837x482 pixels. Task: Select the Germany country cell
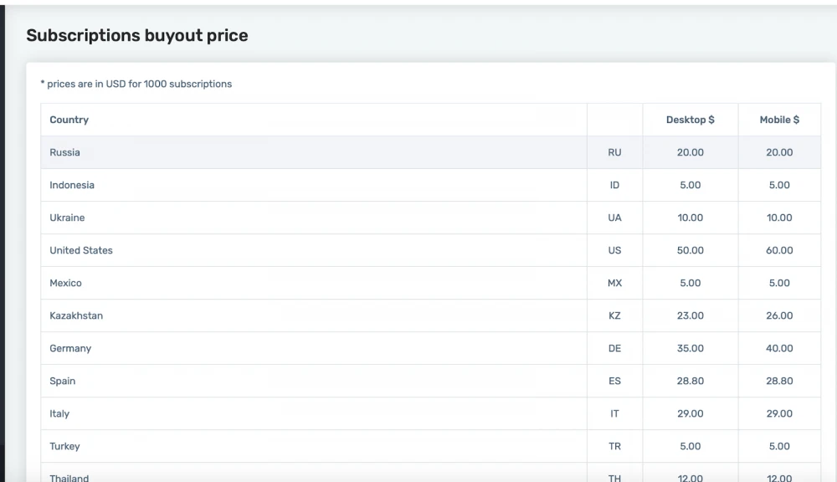[x=314, y=348]
